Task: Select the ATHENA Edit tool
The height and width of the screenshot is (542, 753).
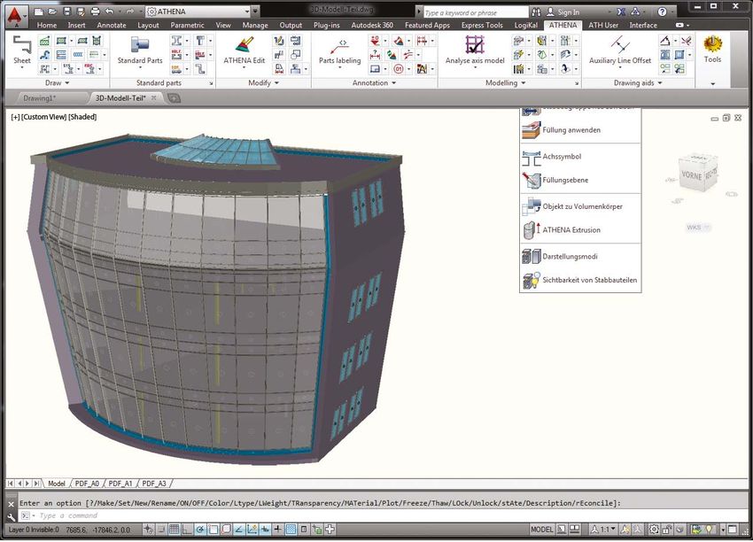Action: pyautogui.click(x=244, y=46)
